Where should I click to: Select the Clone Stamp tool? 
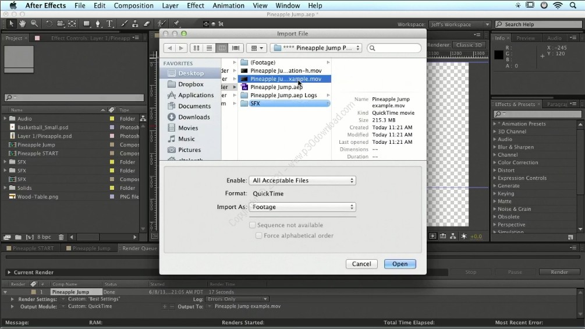point(136,24)
